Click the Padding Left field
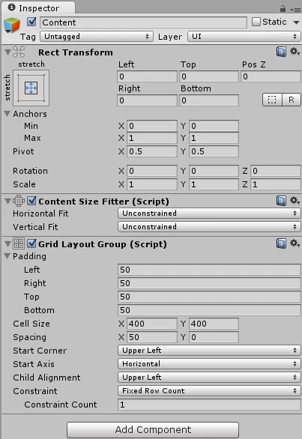This screenshot has width=302, height=439. tap(209, 270)
